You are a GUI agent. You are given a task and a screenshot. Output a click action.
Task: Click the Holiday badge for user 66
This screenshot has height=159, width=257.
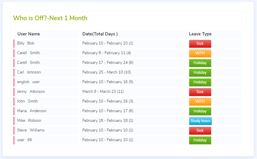click(x=200, y=140)
